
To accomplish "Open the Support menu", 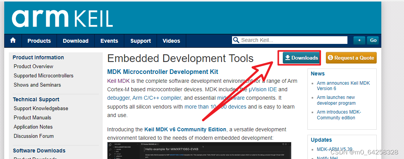I will pos(140,41).
